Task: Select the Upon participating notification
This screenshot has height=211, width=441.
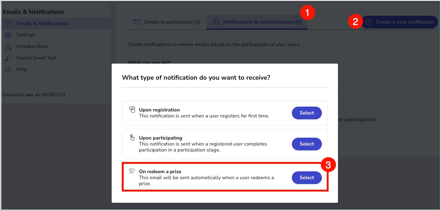Action: click(x=306, y=144)
